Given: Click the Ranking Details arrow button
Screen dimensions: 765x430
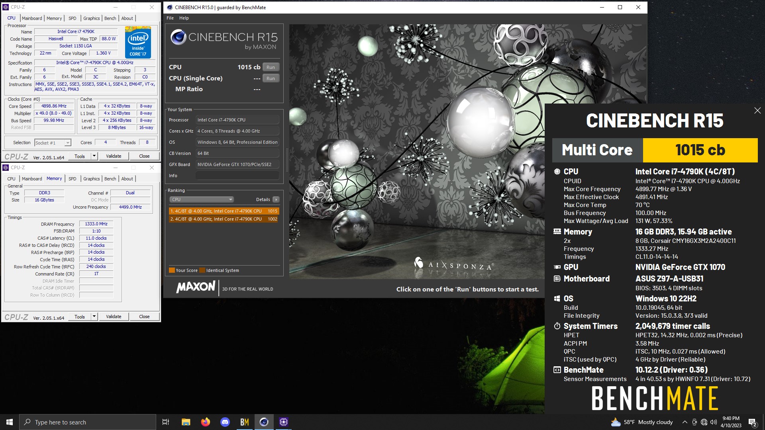Looking at the screenshot, I should pyautogui.click(x=276, y=199).
